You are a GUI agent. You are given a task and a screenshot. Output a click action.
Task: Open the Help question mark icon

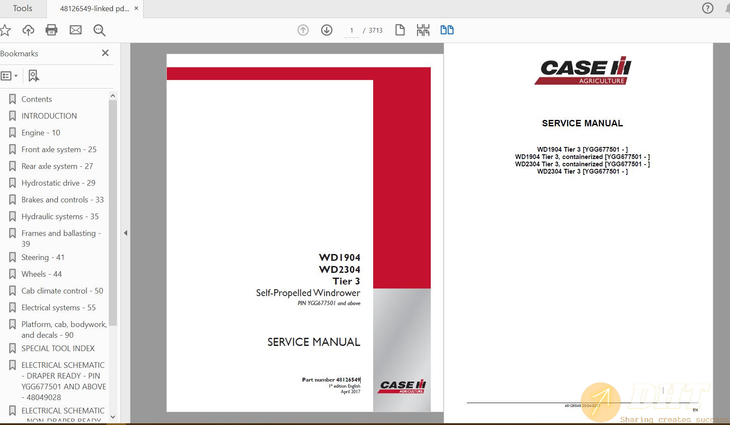708,8
